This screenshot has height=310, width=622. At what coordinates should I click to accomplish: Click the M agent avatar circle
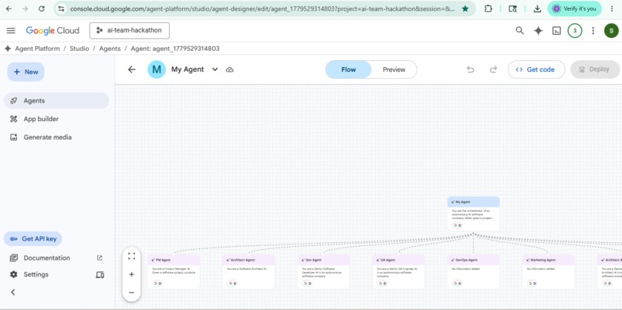click(157, 69)
